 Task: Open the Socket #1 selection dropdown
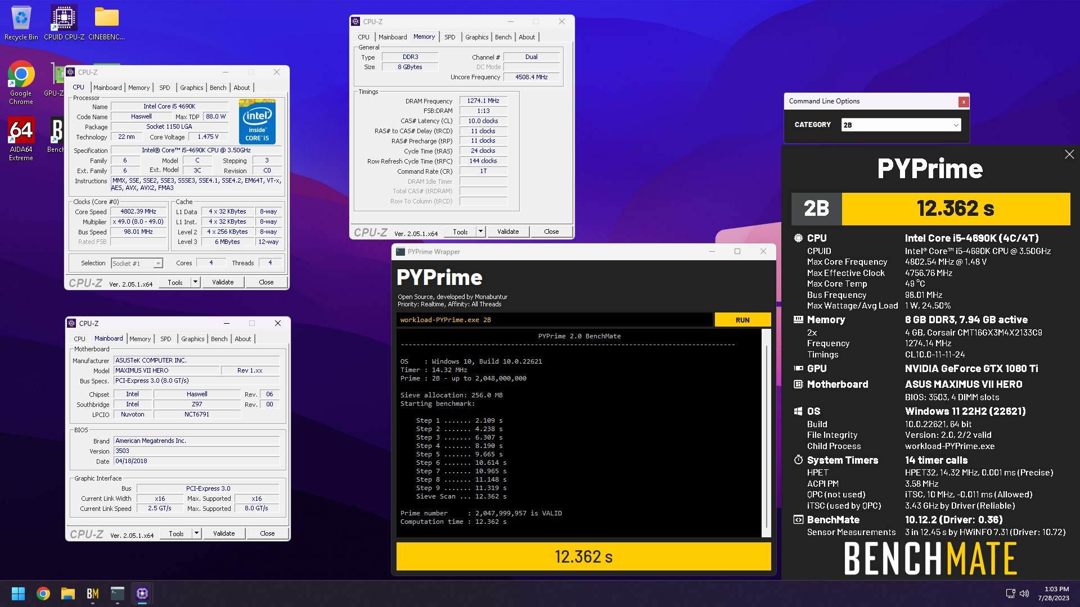(x=137, y=263)
